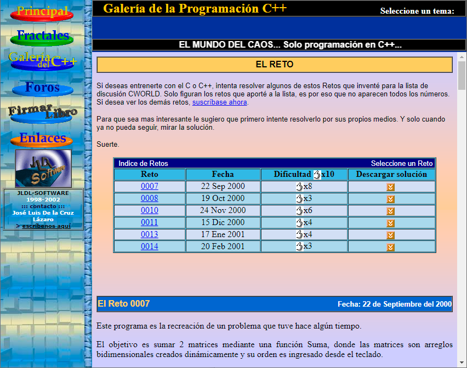The height and width of the screenshot is (368, 467).
Task: Open the Galería del C++ section
Action: click(x=42, y=60)
